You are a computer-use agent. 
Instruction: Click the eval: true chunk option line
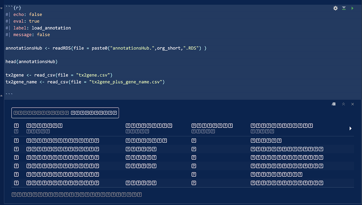click(25, 21)
